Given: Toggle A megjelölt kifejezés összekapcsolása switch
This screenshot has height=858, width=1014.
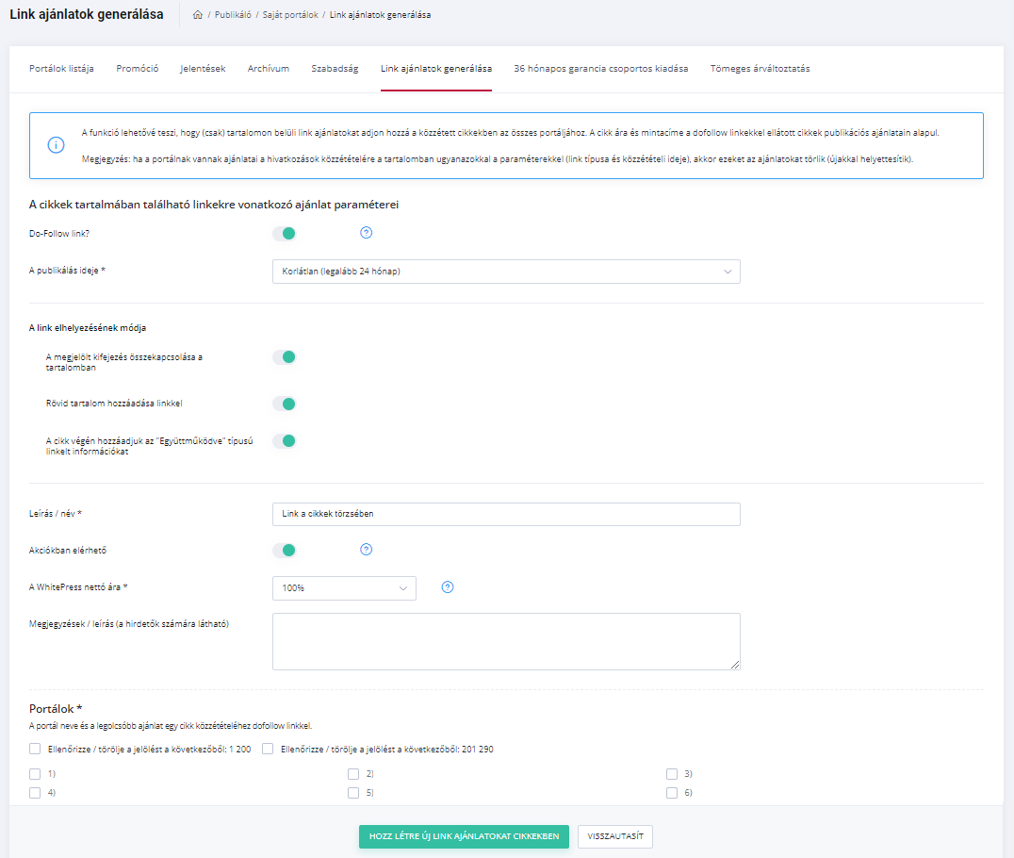Looking at the screenshot, I should point(284,357).
